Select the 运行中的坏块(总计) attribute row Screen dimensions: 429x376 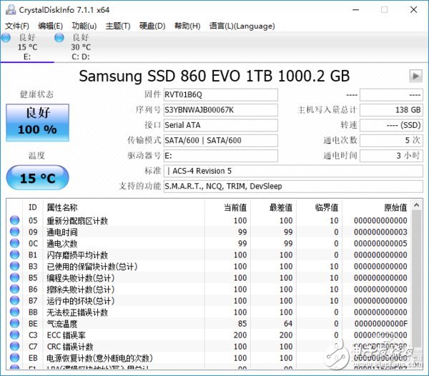209,301
